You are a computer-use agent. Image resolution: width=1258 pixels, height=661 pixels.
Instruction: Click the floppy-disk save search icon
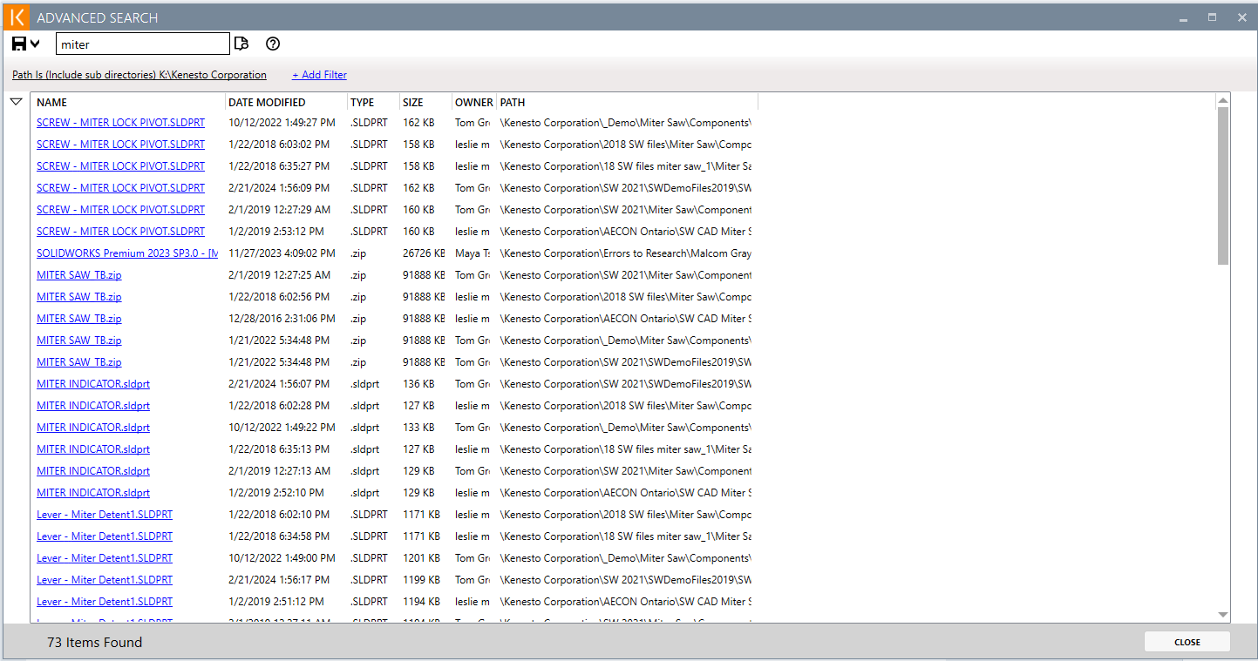click(x=19, y=44)
